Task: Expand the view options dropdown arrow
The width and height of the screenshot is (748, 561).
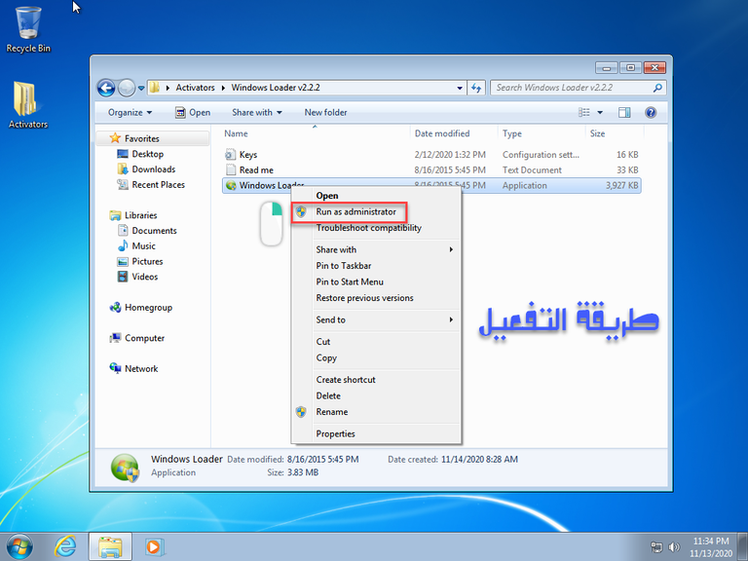Action: point(600,113)
